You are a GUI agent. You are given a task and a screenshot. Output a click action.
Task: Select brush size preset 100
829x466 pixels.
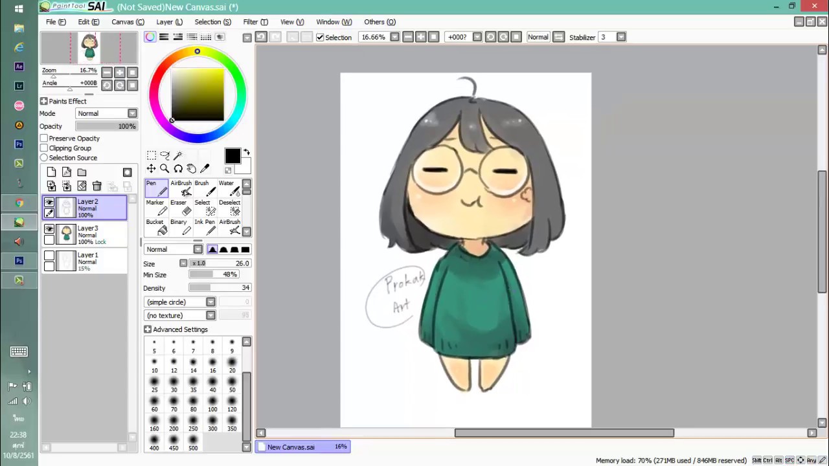212,404
